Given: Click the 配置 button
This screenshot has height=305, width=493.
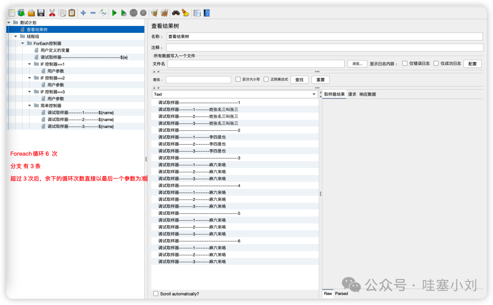Looking at the screenshot, I should (472, 64).
